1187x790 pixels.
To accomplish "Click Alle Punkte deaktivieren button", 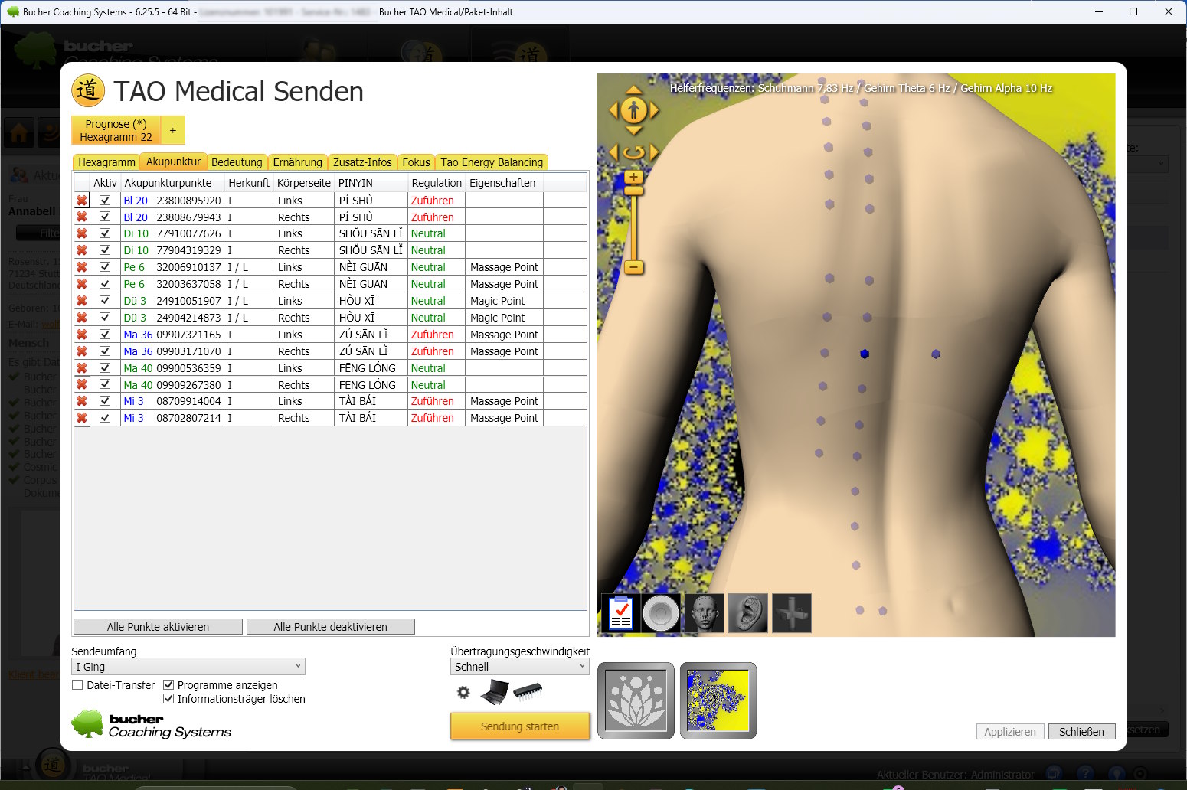I will [331, 627].
